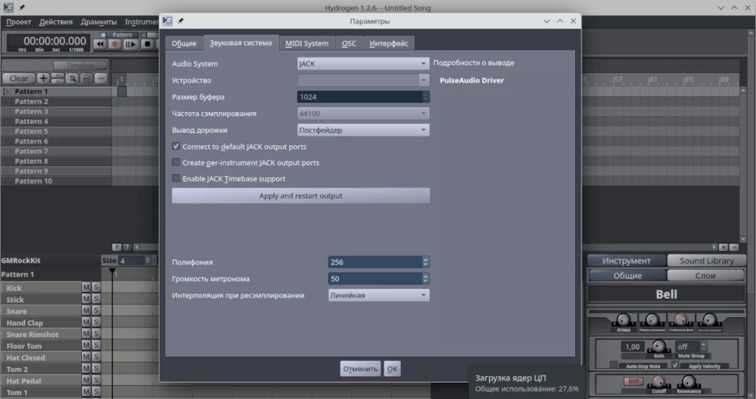This screenshot has width=756, height=399.
Task: Open the Драмкиты menu
Action: pos(99,21)
